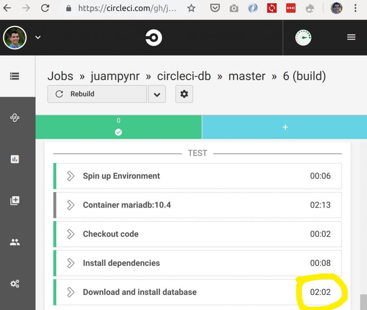Click the Rebuild button

click(x=97, y=94)
